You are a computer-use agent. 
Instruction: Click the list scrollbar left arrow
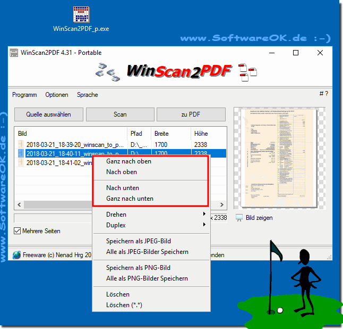pos(19,204)
